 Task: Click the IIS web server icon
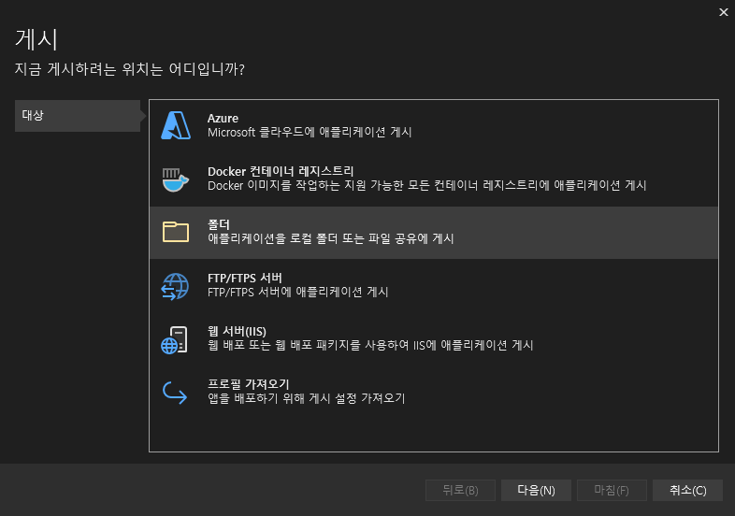tap(174, 339)
